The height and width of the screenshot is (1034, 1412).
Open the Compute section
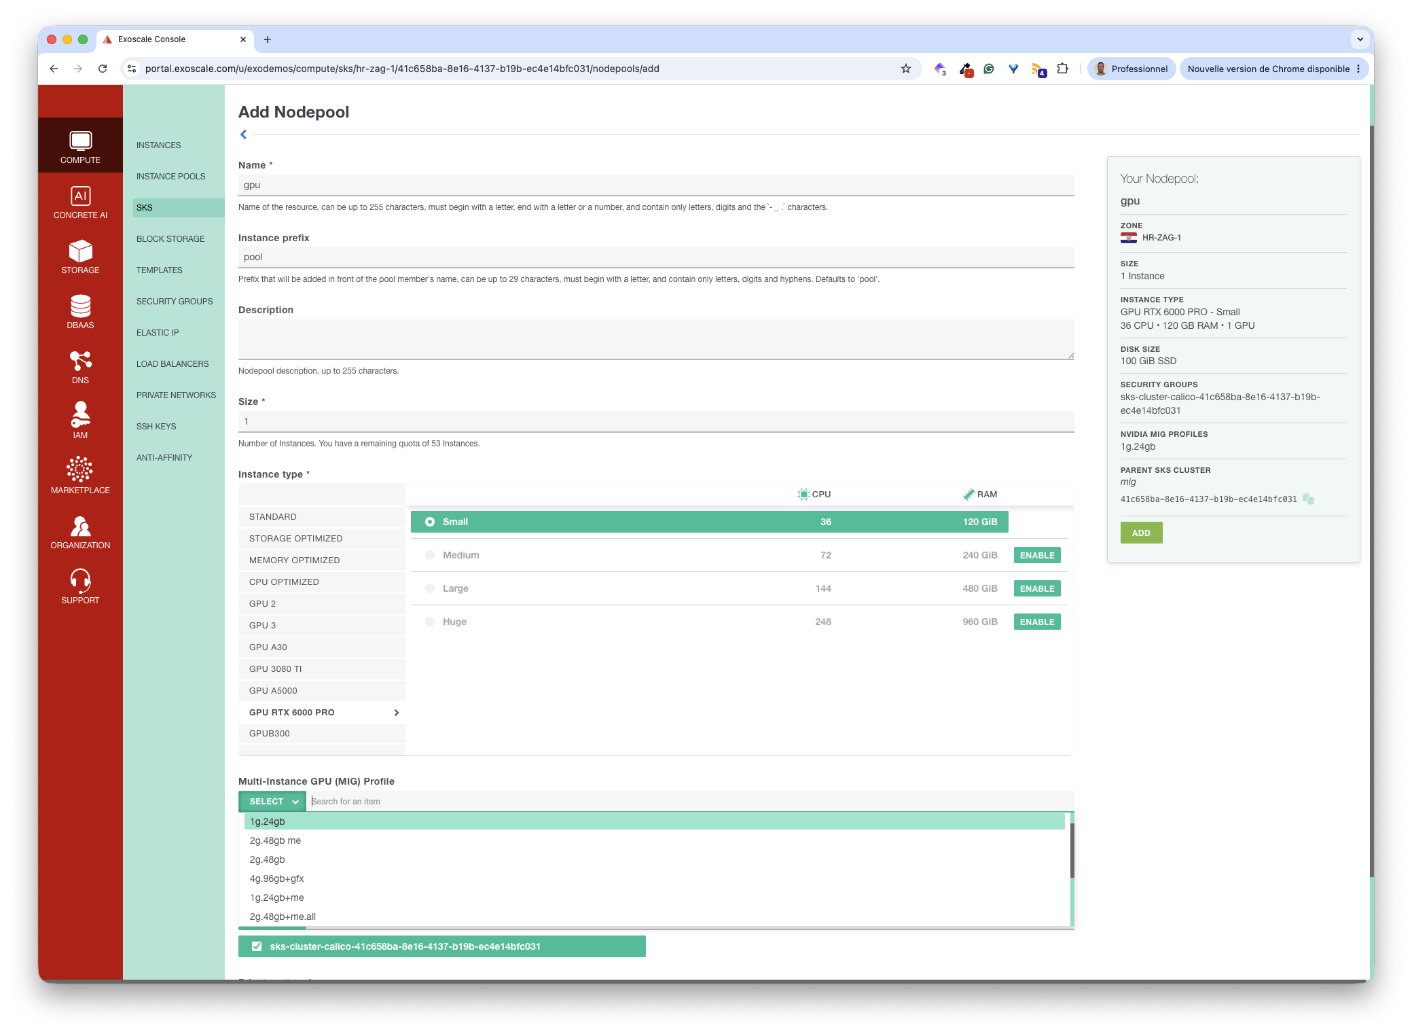80,145
